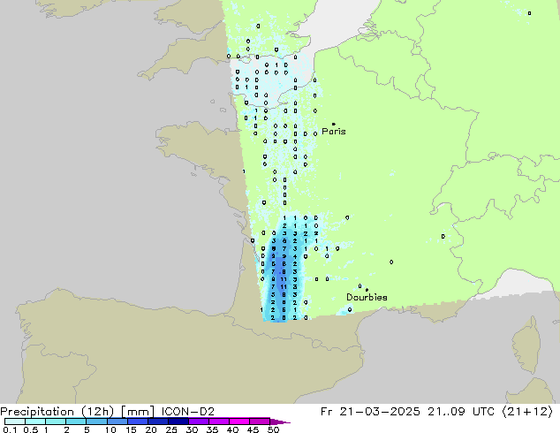Click the black dot marker above Paris
The width and height of the screenshot is (560, 433).
click(x=334, y=124)
